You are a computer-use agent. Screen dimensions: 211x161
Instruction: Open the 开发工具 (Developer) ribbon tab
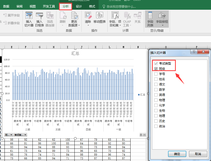click(x=49, y=6)
